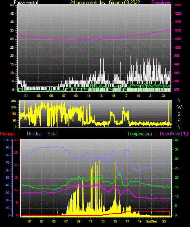Screen dimensions: 190x227
Task: Select the 'Dew Point (°C)' legend label
Action: click(x=174, y=134)
